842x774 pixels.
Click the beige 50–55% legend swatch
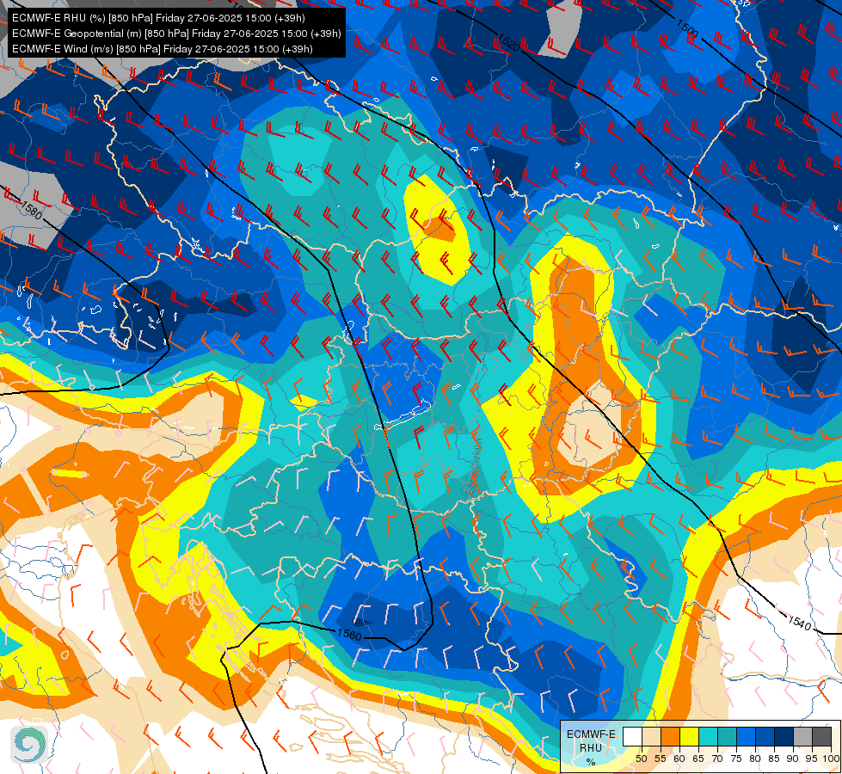coord(651,736)
